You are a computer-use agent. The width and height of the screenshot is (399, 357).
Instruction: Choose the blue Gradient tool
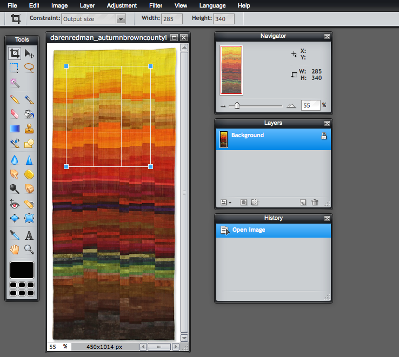pos(15,129)
